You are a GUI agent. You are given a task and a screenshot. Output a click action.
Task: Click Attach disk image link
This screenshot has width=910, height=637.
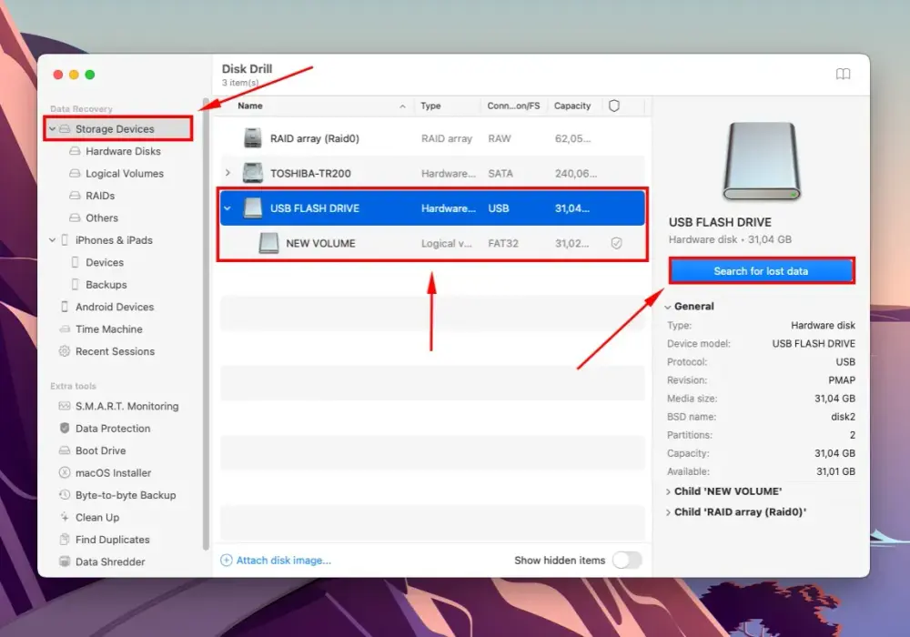point(276,560)
